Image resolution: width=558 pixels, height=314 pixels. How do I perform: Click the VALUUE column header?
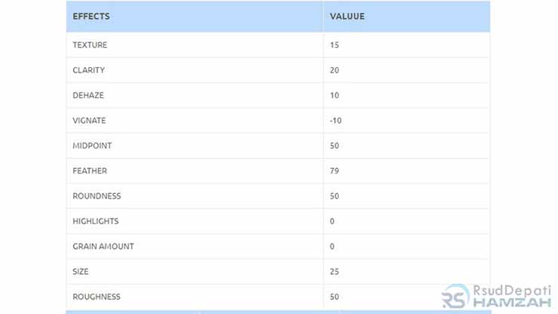(x=347, y=17)
